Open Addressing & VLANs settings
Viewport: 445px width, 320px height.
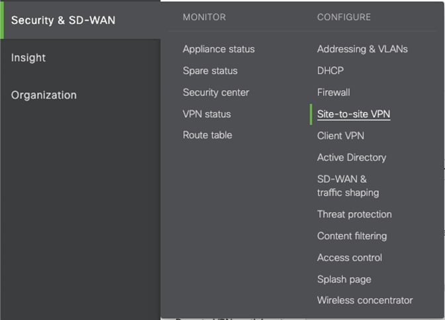tap(362, 49)
